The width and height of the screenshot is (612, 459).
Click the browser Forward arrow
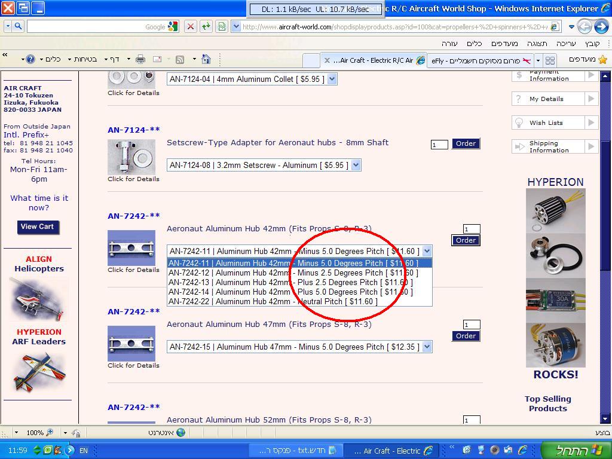coord(601,26)
